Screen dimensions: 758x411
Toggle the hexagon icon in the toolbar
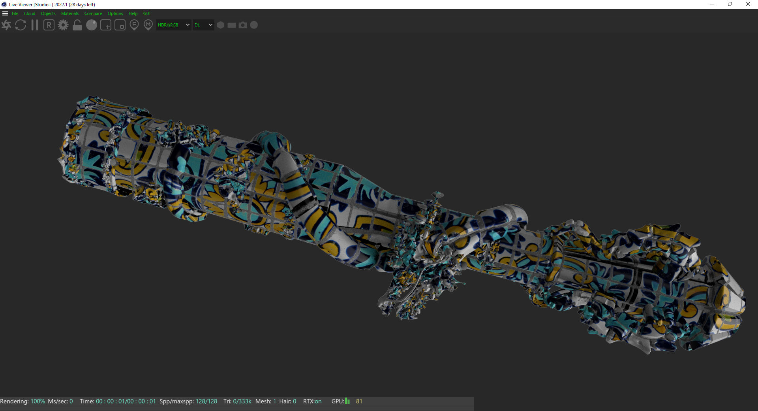(221, 25)
